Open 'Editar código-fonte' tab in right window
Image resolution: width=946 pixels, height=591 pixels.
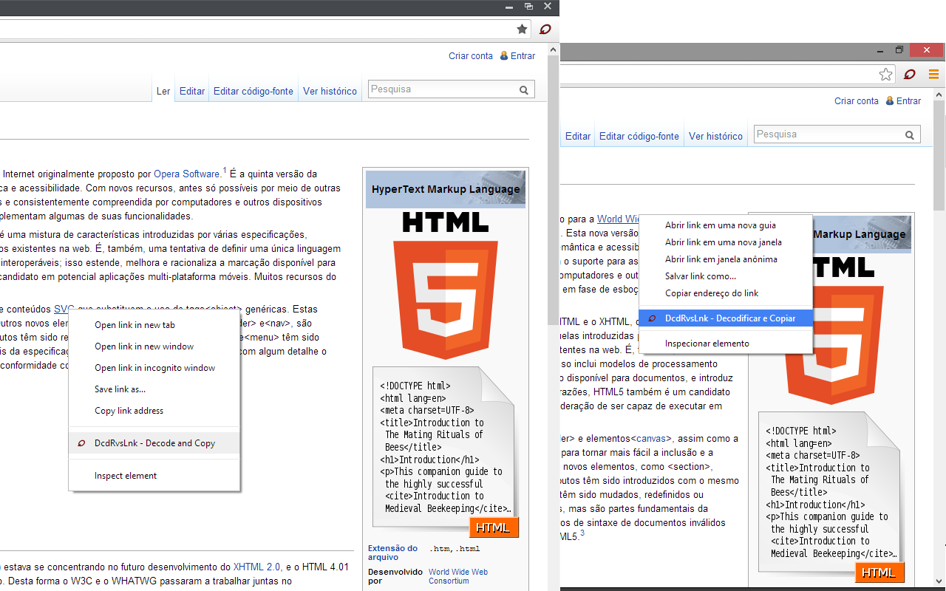coord(639,137)
